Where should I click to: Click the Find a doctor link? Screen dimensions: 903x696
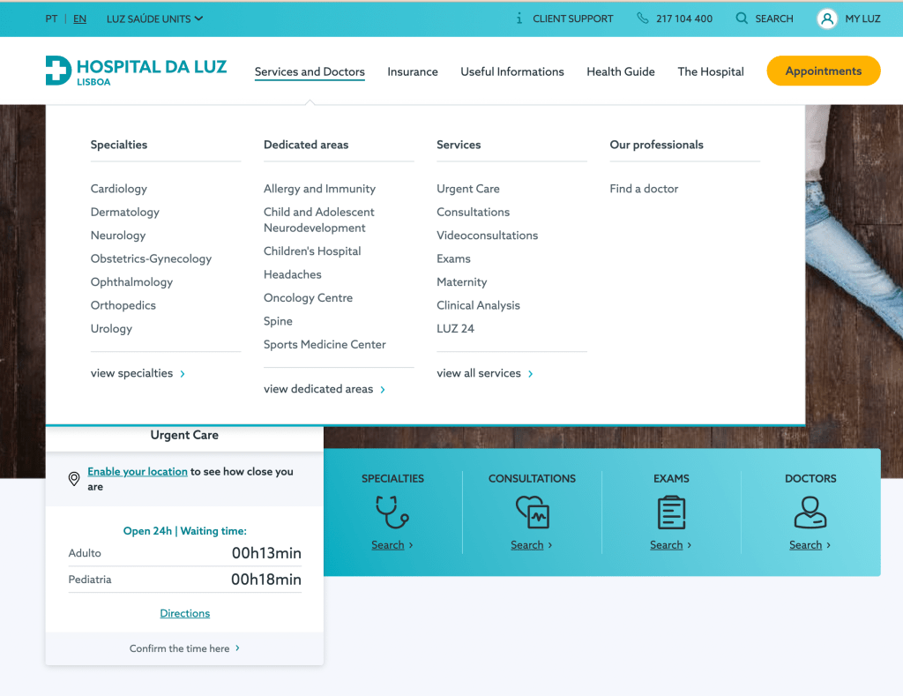click(644, 189)
